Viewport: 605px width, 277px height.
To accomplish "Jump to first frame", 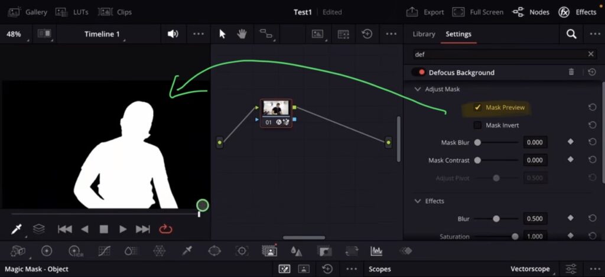I will (64, 229).
